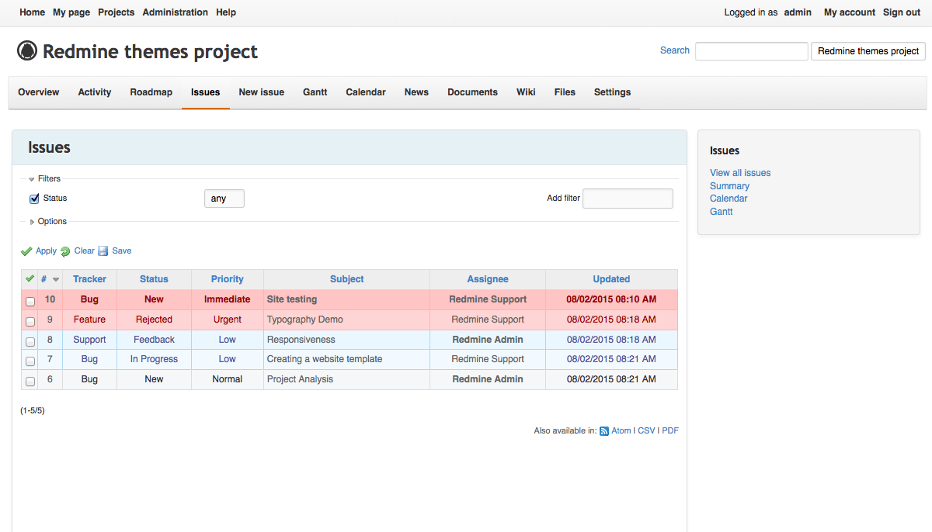Switch to the Roadmap tab
Screen dimensions: 932x532
click(x=151, y=92)
